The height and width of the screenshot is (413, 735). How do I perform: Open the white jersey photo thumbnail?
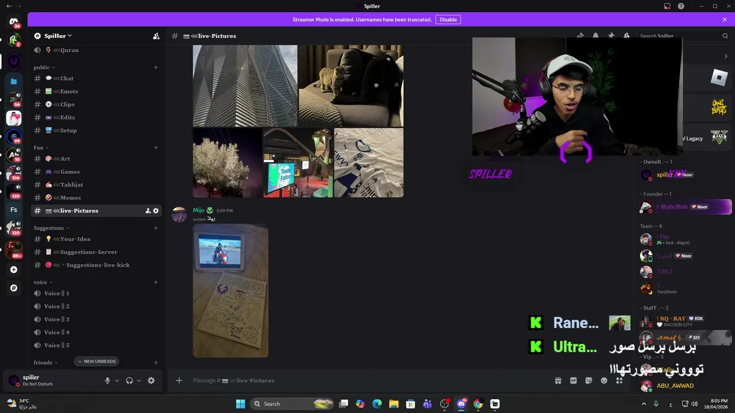[369, 163]
